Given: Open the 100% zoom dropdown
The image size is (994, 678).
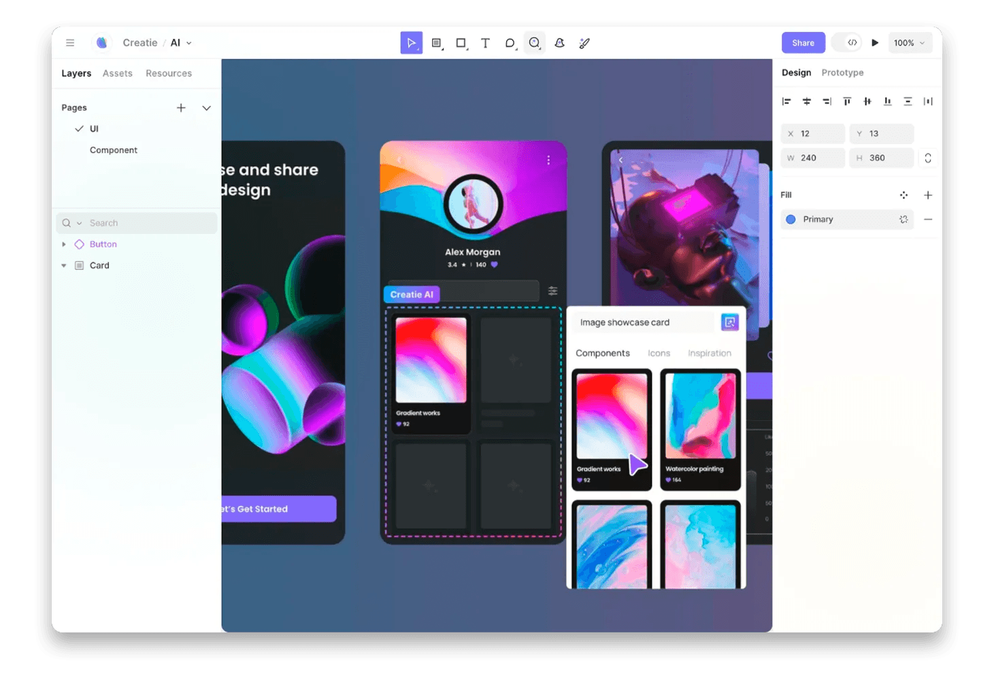Looking at the screenshot, I should tap(910, 43).
